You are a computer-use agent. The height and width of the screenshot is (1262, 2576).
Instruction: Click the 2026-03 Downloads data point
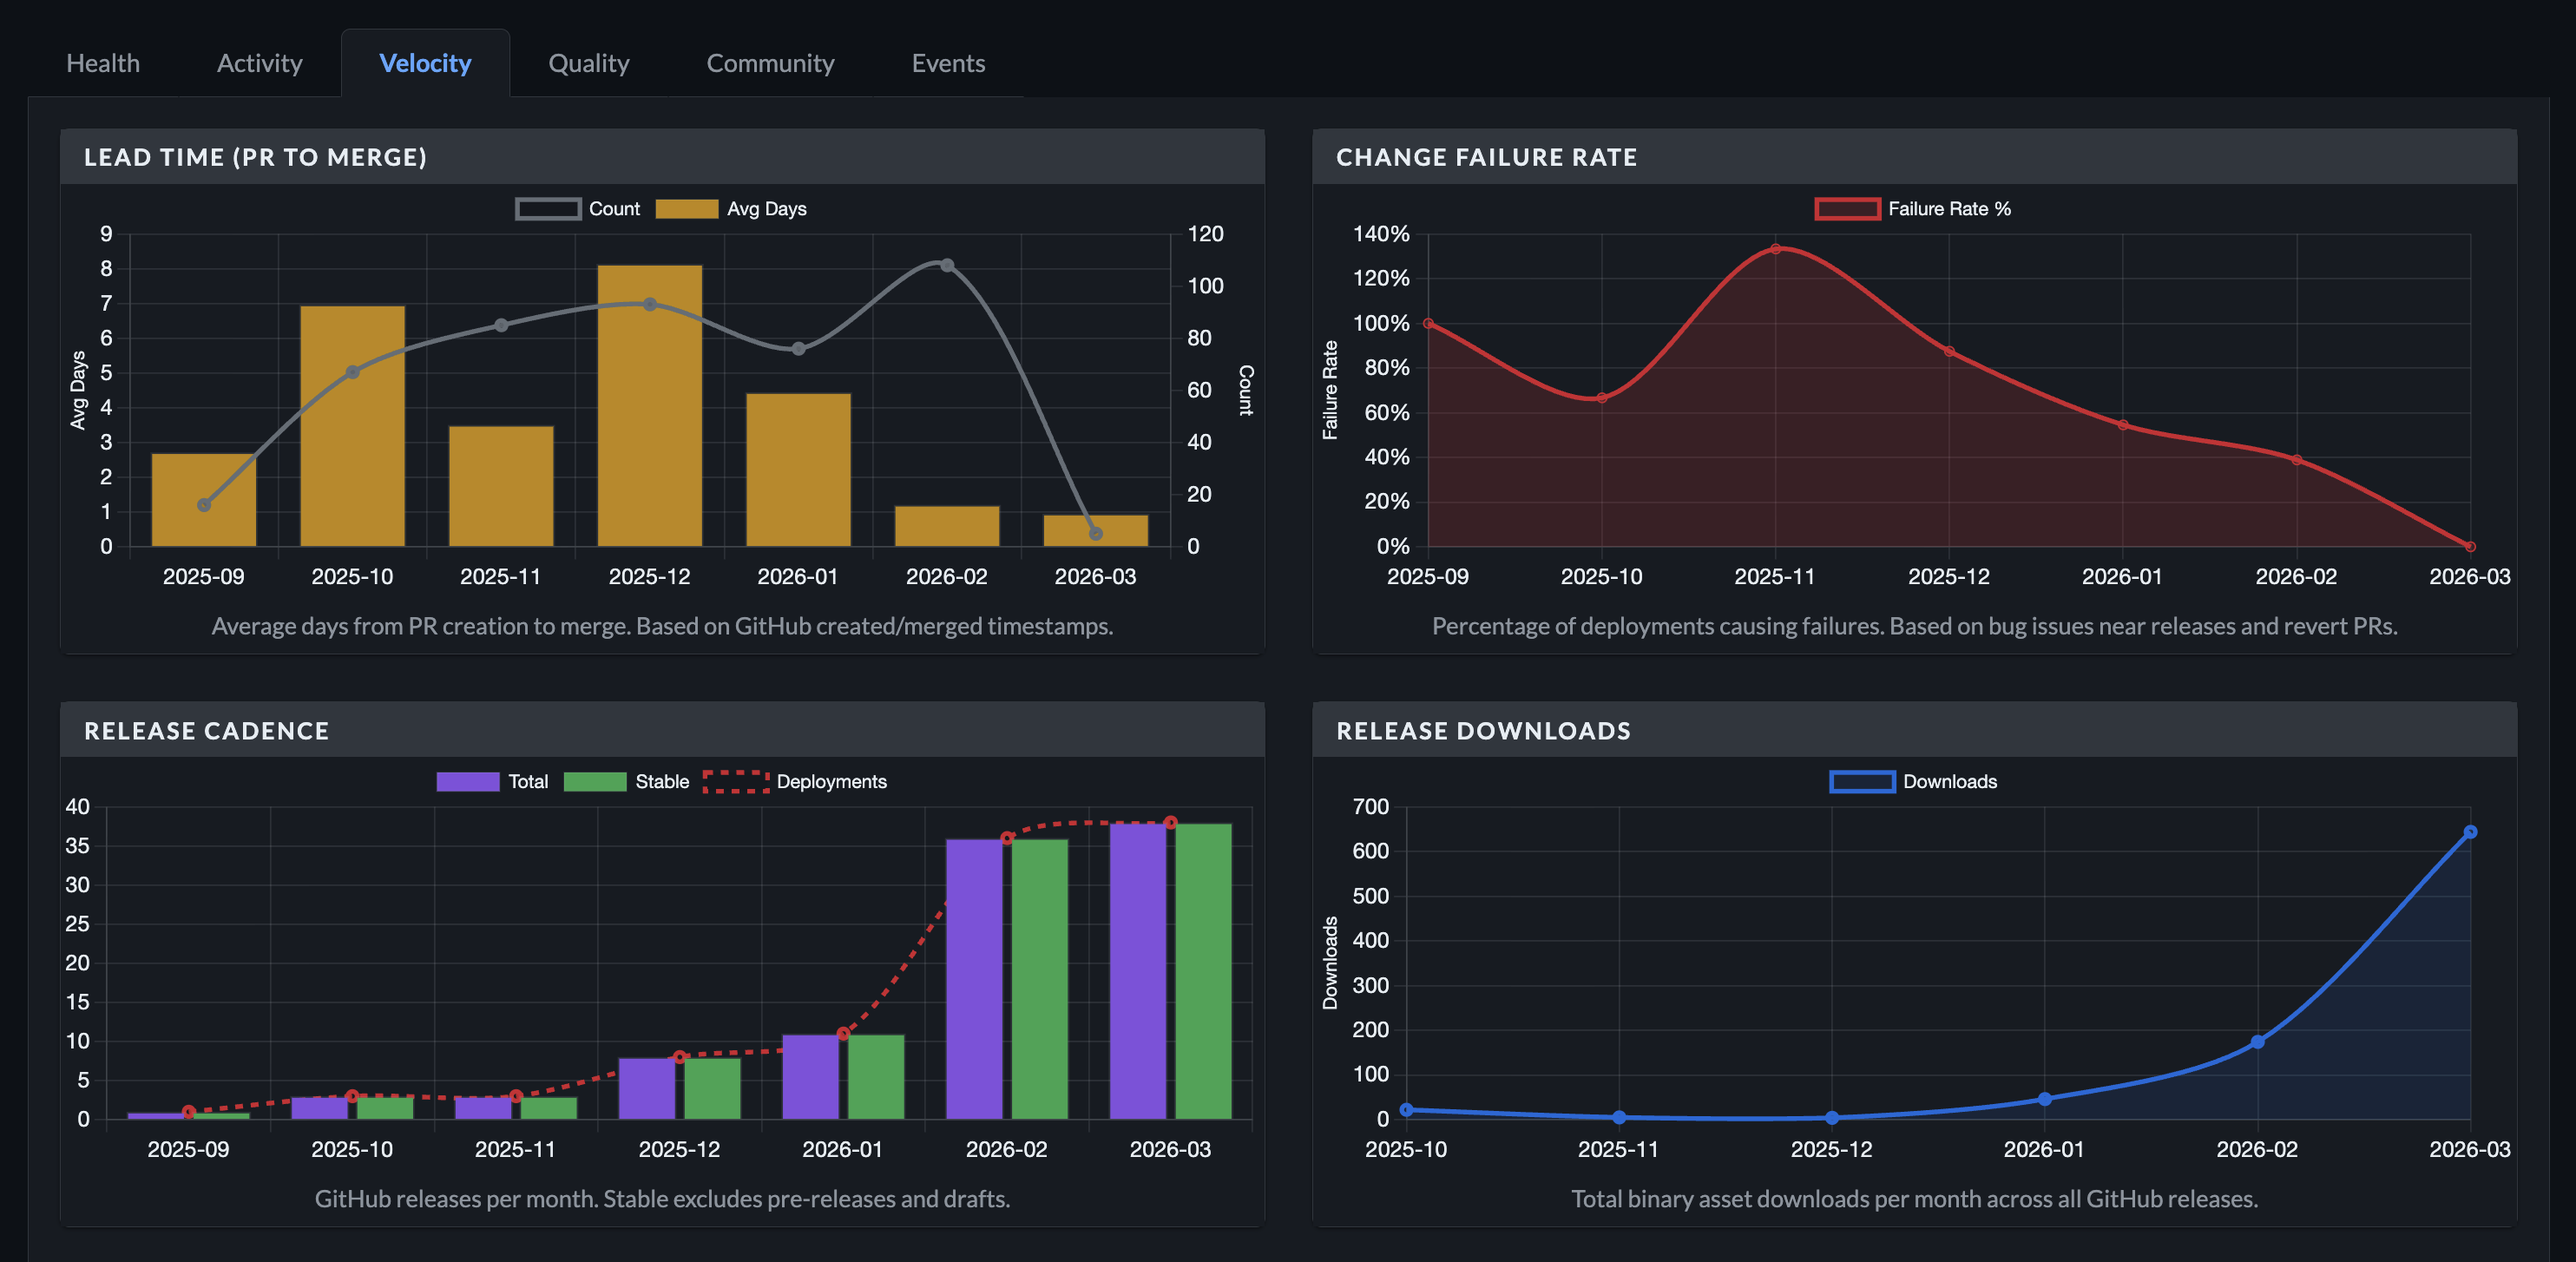point(2470,831)
